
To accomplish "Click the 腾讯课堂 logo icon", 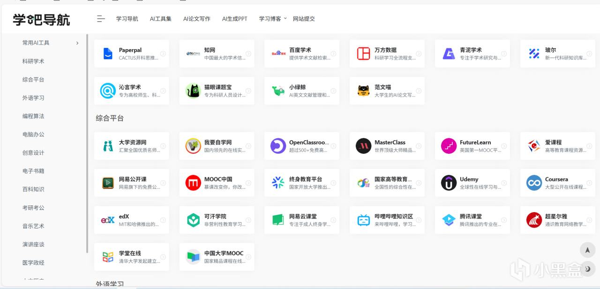I will click(449, 220).
